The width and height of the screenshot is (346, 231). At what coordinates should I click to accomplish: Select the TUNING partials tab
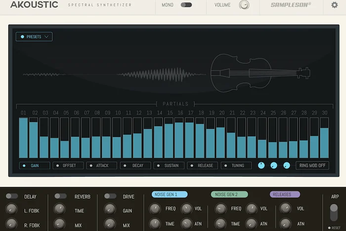click(236, 165)
